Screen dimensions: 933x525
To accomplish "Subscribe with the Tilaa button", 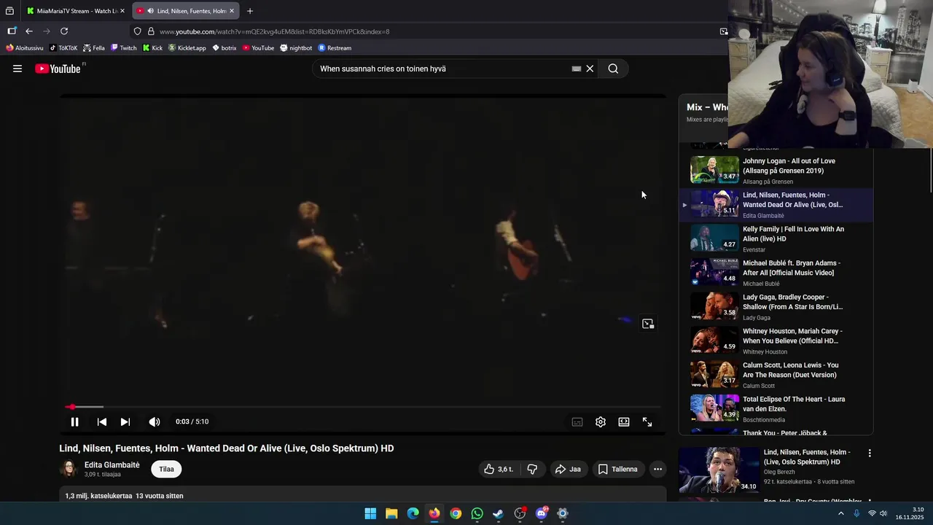I will click(166, 469).
